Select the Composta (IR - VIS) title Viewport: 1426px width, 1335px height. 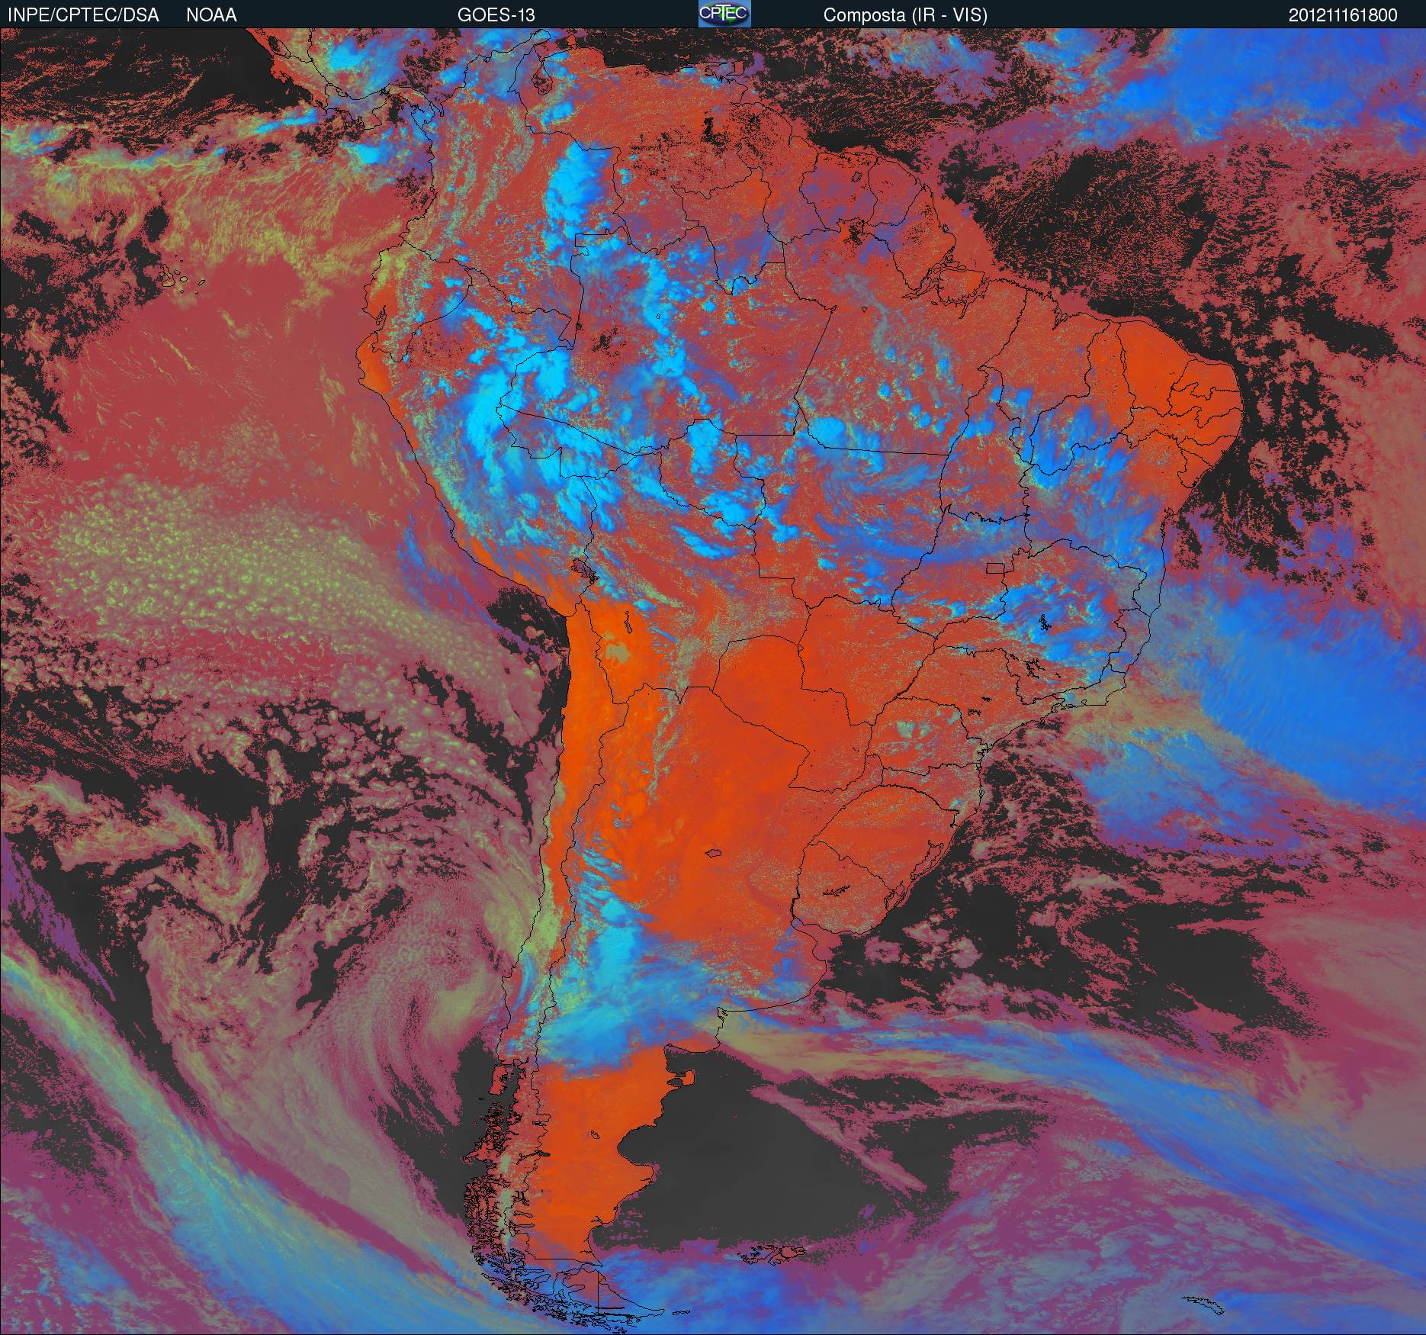[905, 14]
